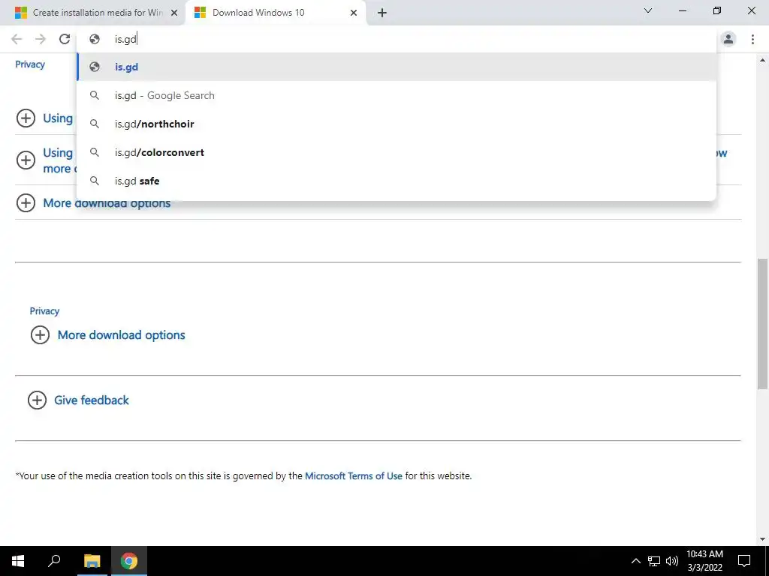Viewport: 769px width, 576px height.
Task: Open taskbar search magnifier
Action: (x=54, y=561)
